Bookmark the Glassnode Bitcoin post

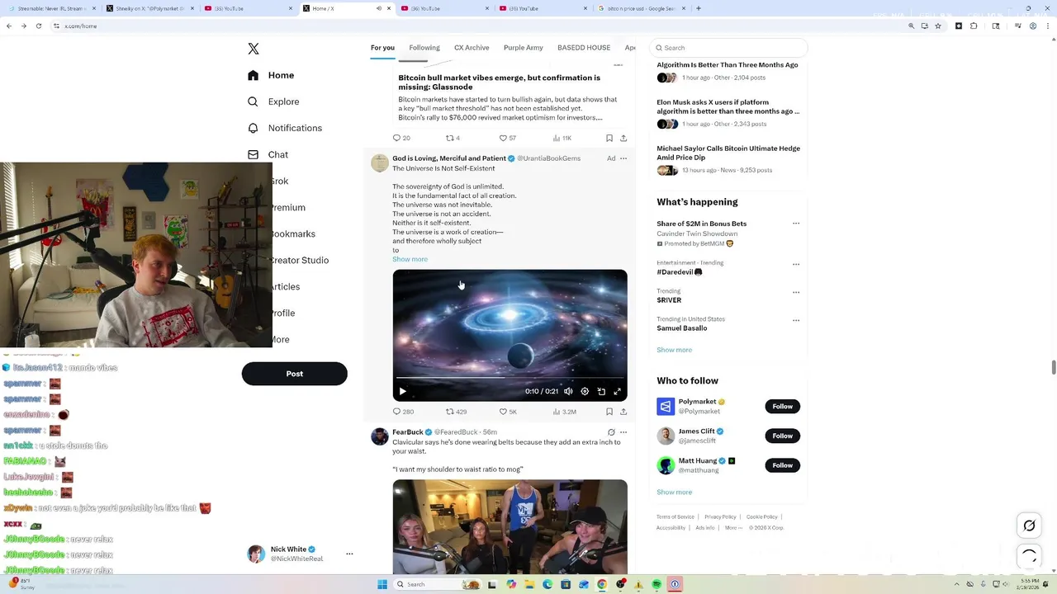(x=609, y=138)
